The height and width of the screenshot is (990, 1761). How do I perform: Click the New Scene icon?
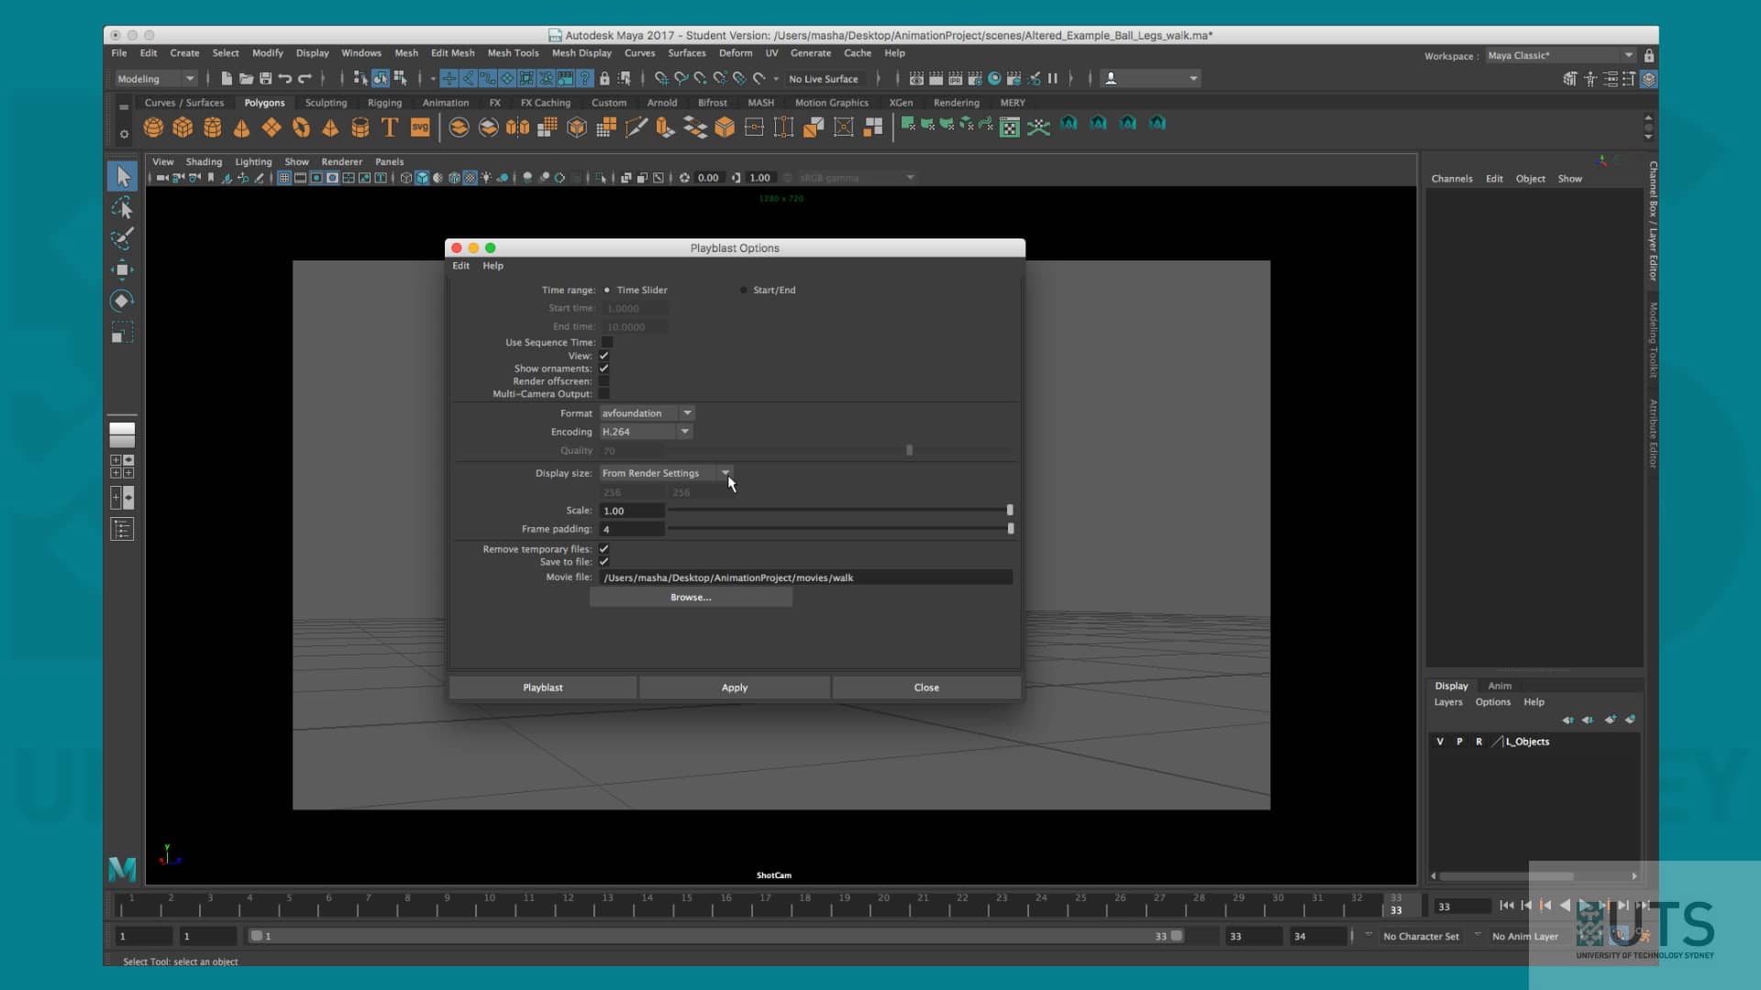click(x=227, y=79)
